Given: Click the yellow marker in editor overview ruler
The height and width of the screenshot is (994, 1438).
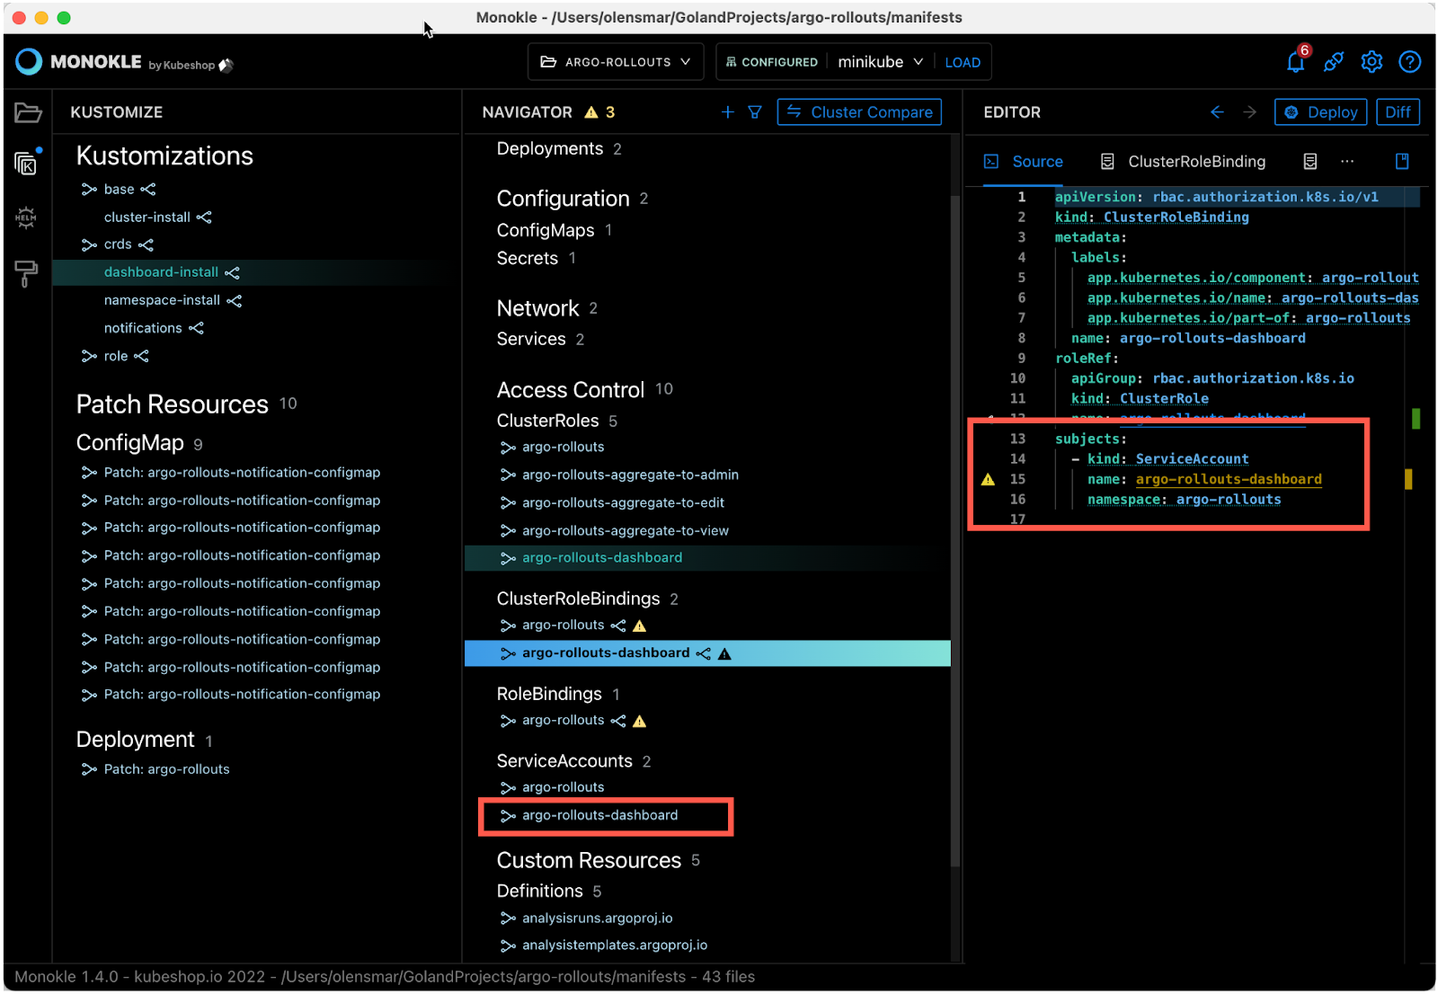Looking at the screenshot, I should coord(1408,480).
